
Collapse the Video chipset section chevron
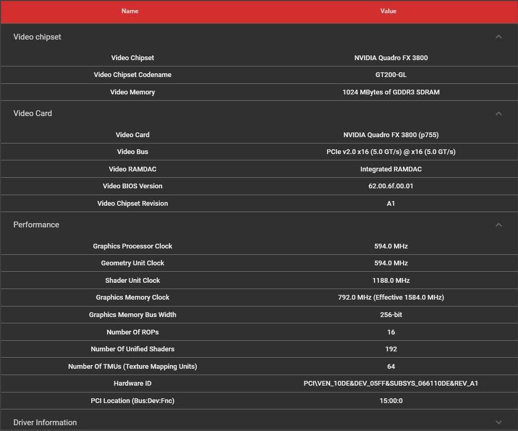(498, 36)
